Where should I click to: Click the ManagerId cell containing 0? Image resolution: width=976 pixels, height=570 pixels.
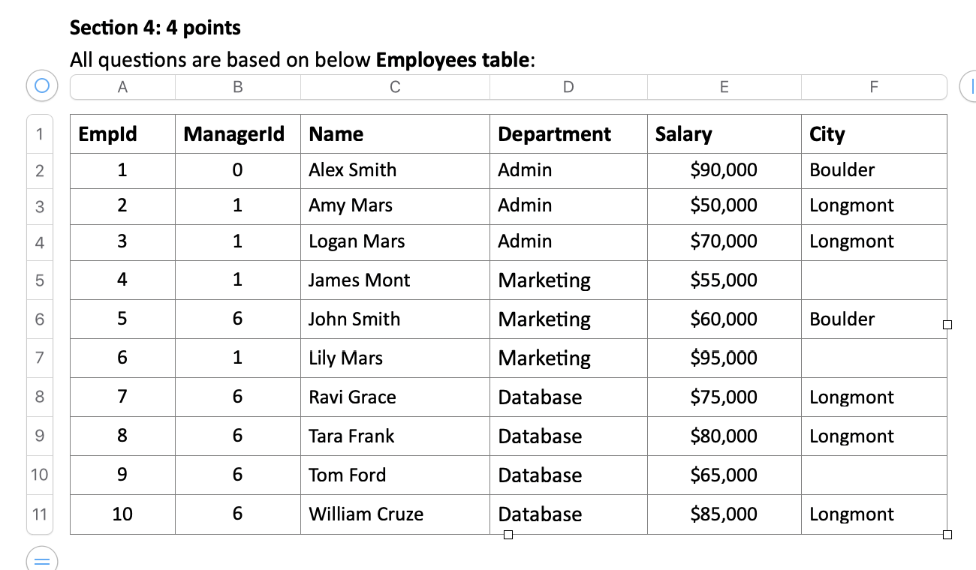click(237, 169)
